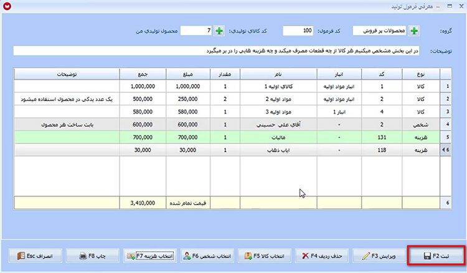The width and height of the screenshot is (467, 273).
Task: Click the quantity cell 2 in مواد اولیه 2 row
Action: (x=225, y=99)
